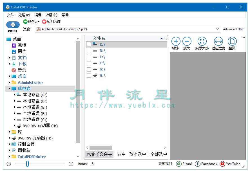
Task: Collapse the 此电脑 tree node
Action: click(x=9, y=88)
